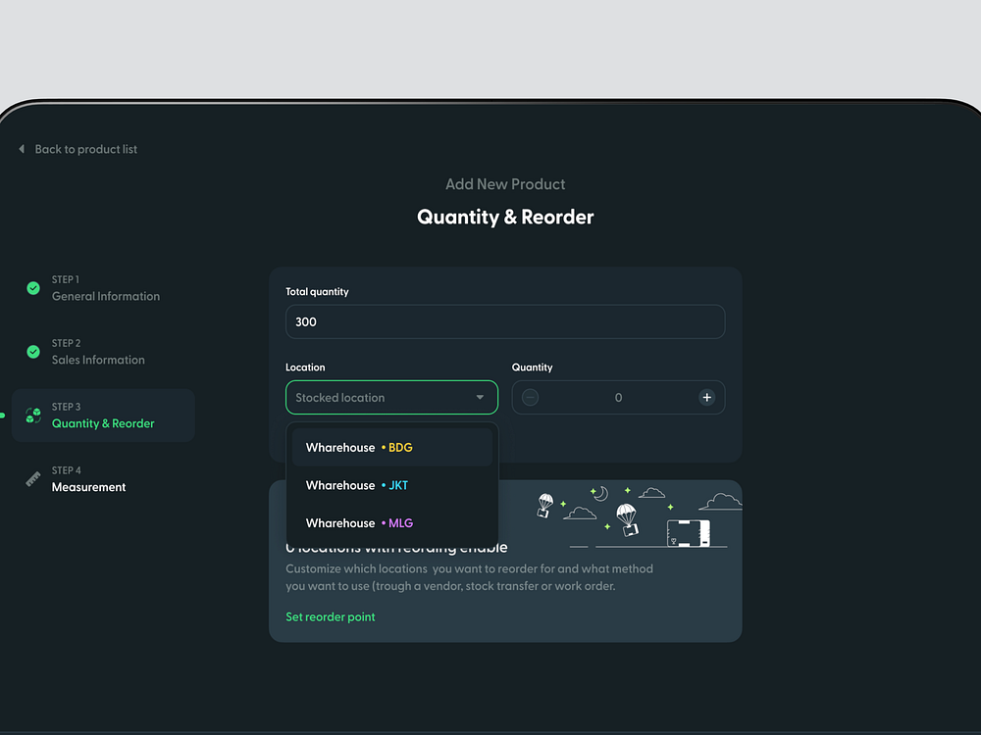Click the magenta dot next to MLG
Screen dimensions: 981x735
[x=383, y=522]
